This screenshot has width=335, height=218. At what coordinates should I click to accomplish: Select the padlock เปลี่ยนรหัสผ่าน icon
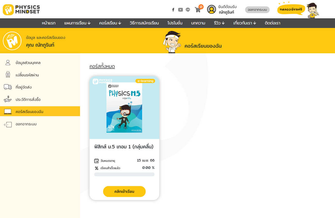8,75
